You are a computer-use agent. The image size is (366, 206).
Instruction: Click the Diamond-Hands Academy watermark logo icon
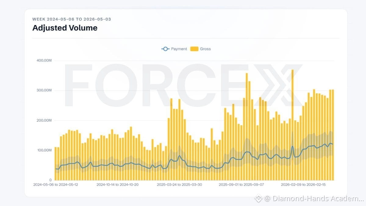point(259,199)
